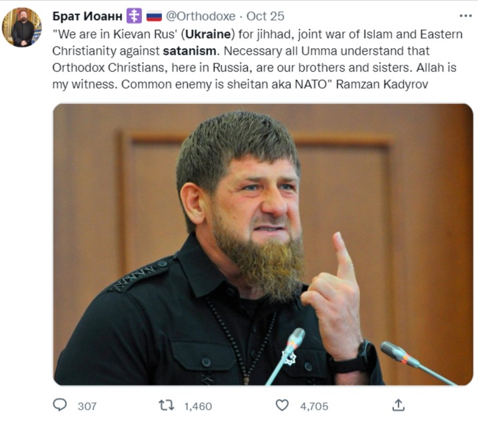Click the reply speech bubble icon
The image size is (478, 421).
pyautogui.click(x=60, y=405)
